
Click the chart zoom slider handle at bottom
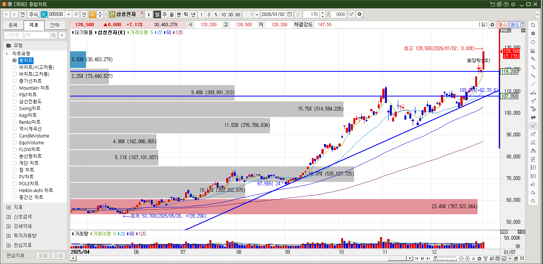pyautogui.click(x=435, y=258)
